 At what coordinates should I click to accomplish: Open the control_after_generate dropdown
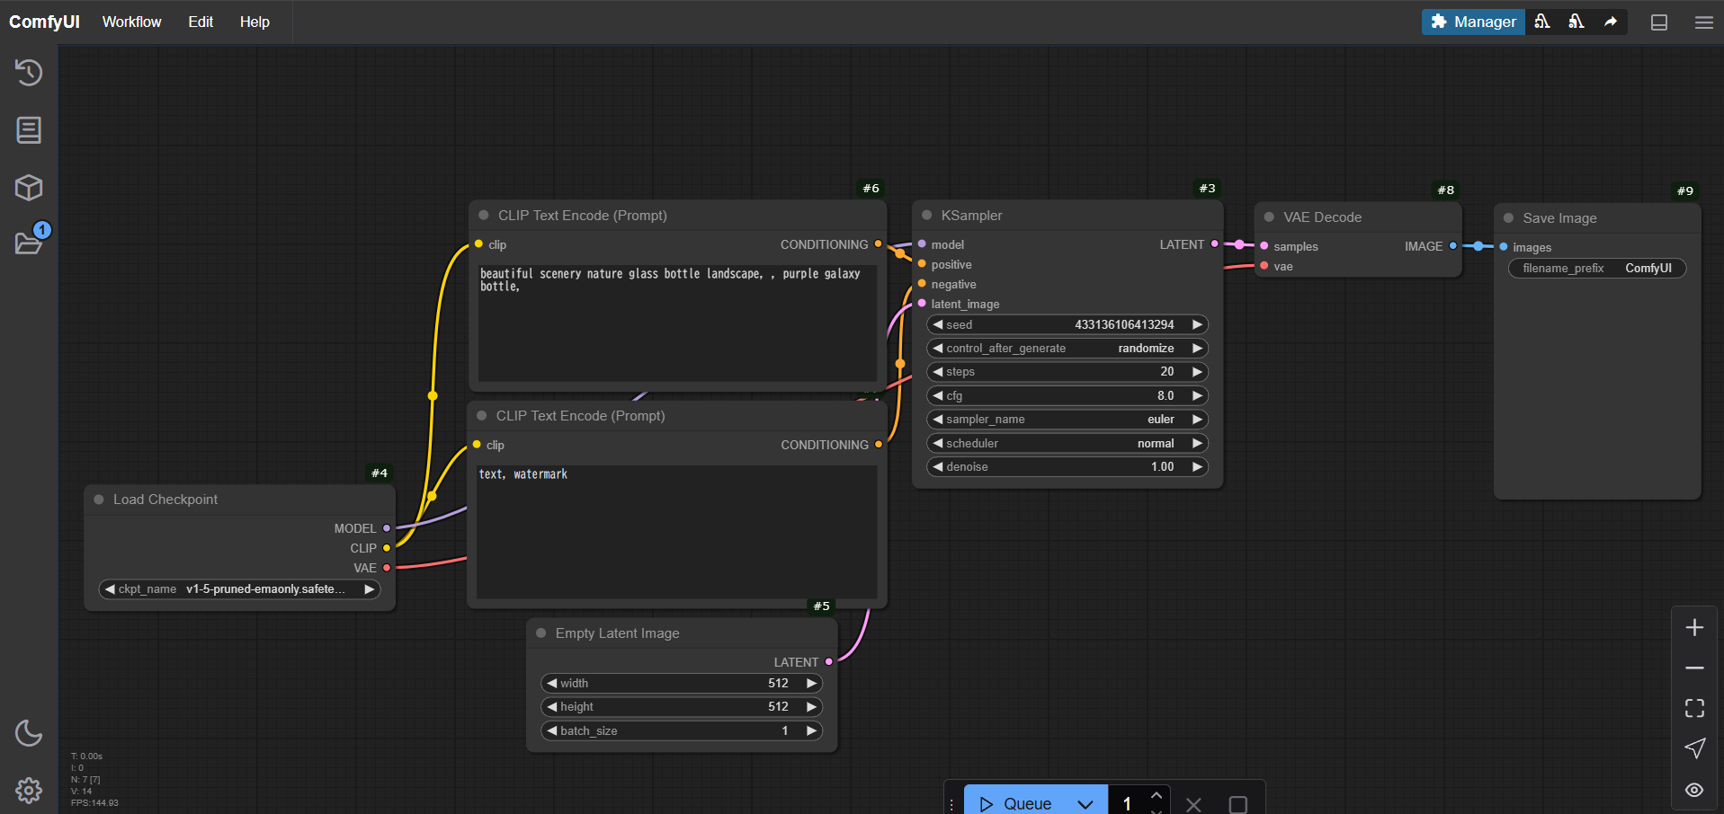click(x=1067, y=349)
